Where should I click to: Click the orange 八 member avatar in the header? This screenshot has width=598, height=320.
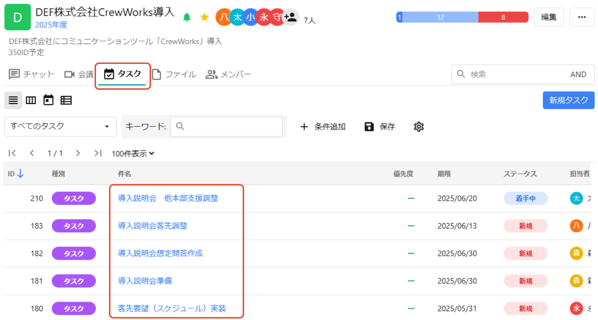click(223, 17)
